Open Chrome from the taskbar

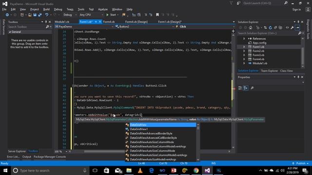click(196, 171)
